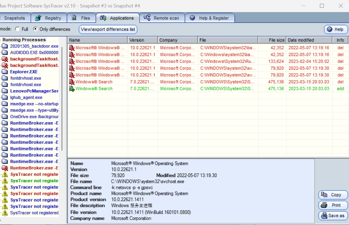Click the Remote scan network icon

coord(147,18)
